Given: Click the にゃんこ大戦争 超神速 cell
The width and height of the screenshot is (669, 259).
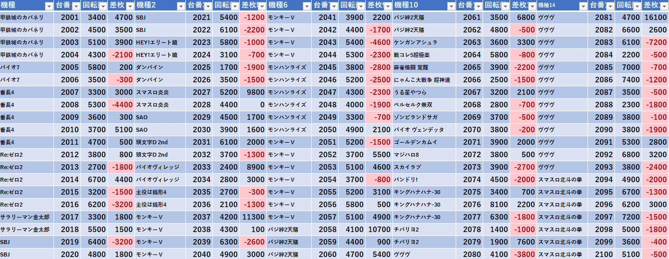Looking at the screenshot, I should coord(424,80).
